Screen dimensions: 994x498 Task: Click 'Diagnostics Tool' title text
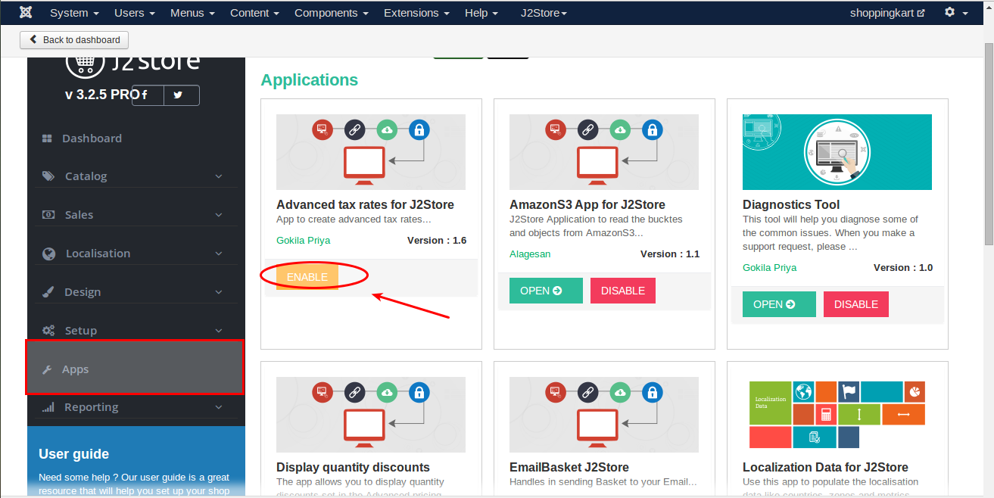click(791, 204)
